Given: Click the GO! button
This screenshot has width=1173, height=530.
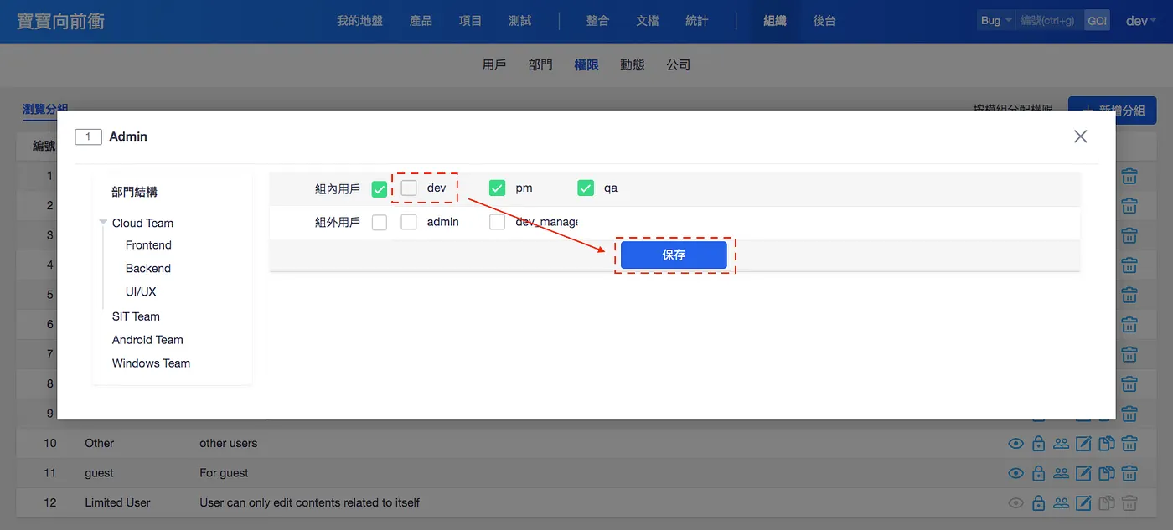Looking at the screenshot, I should pos(1097,21).
